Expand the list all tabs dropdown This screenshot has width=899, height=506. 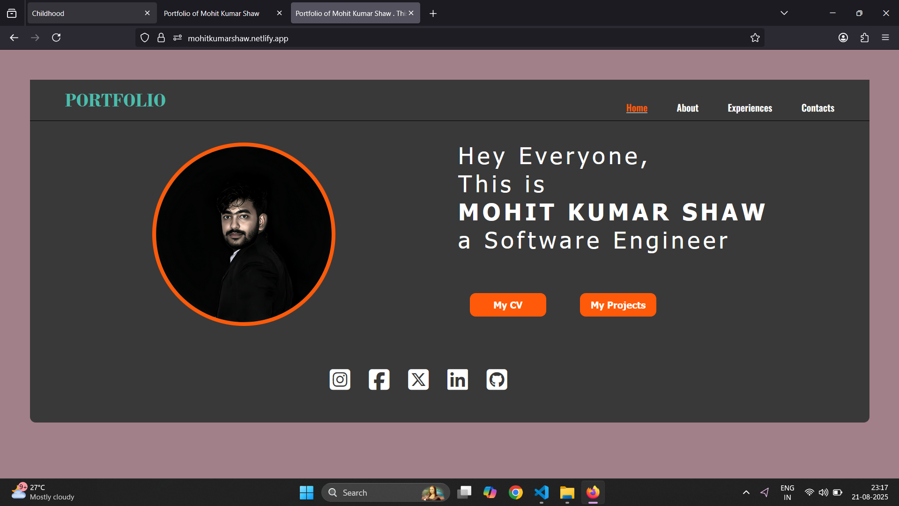[x=784, y=13]
